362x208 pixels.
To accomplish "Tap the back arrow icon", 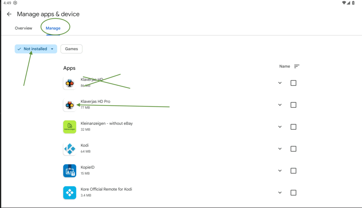I will coord(9,14).
